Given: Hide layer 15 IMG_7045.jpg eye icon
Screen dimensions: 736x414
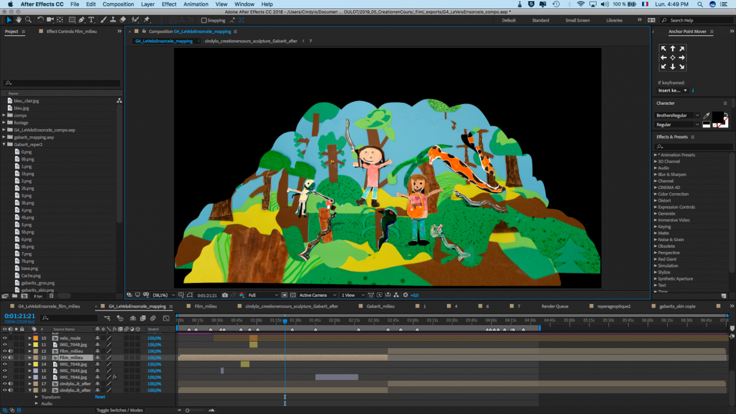Looking at the screenshot, I should click(5, 371).
